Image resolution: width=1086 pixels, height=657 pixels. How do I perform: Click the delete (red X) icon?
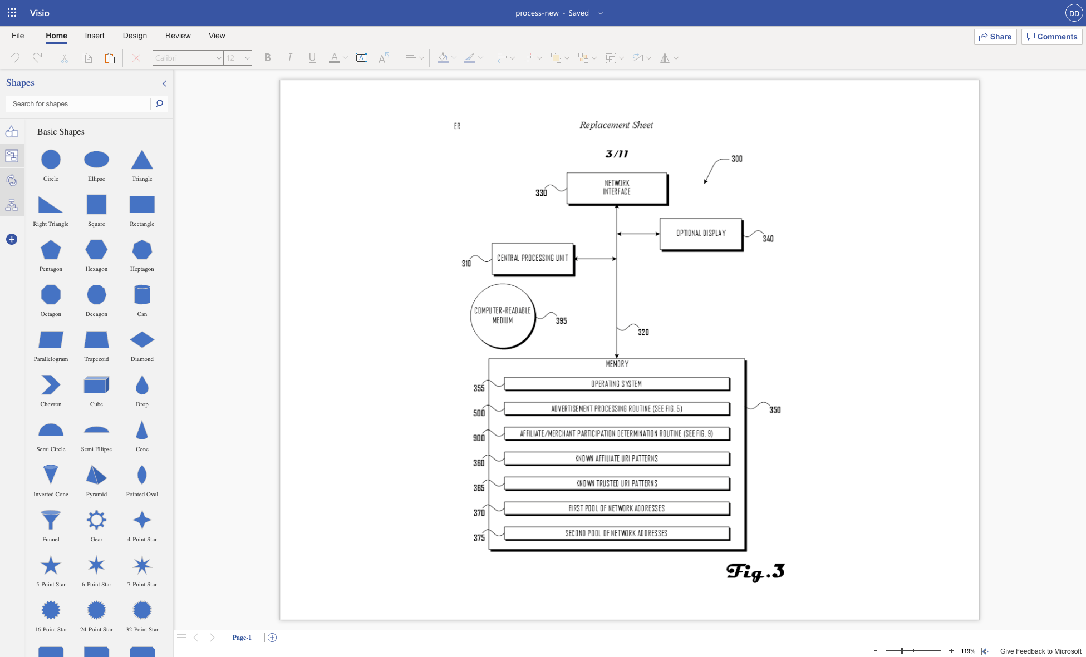(136, 57)
